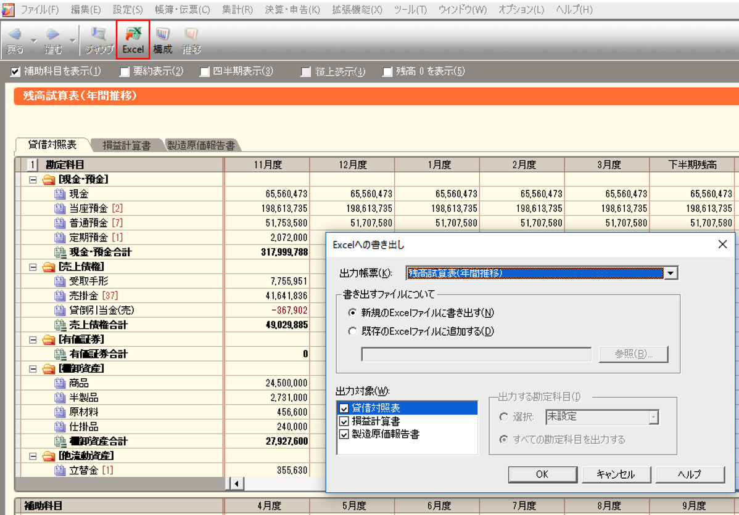
Task: Open the ファイル(F) menu
Action: [40, 10]
